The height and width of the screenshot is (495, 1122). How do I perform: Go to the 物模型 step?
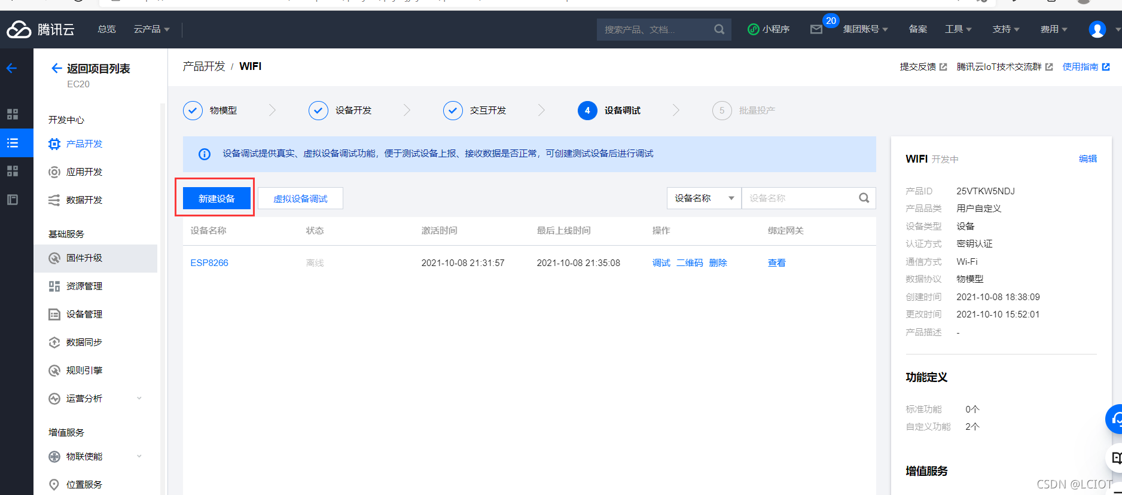[x=210, y=111]
